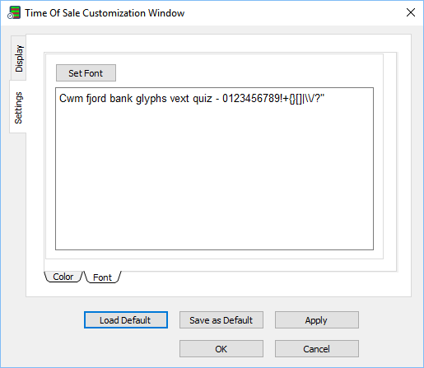Click the Time Of Sale app icon

tap(14, 12)
